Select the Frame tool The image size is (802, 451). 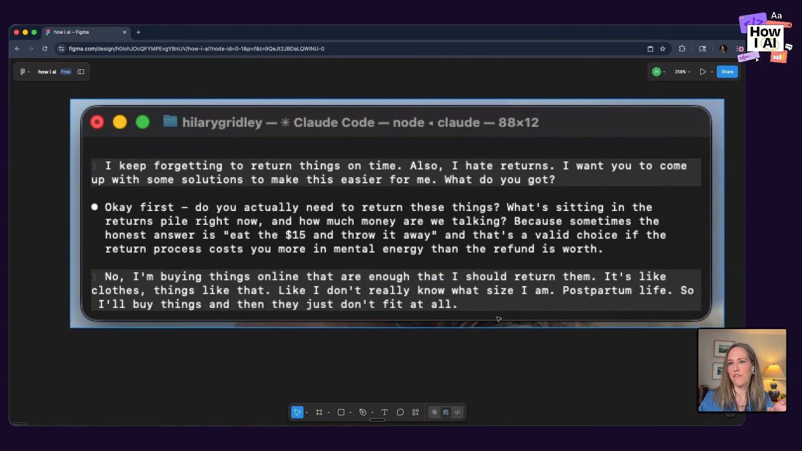(x=319, y=412)
